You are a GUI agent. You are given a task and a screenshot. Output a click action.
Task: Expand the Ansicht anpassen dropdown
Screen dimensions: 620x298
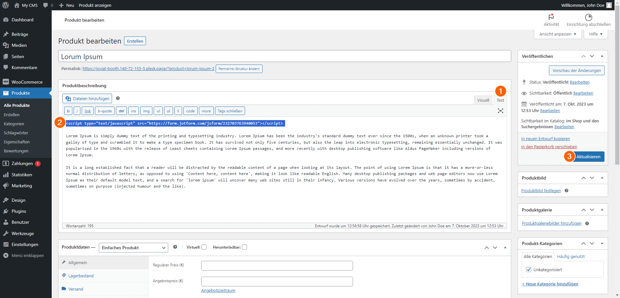click(x=558, y=34)
